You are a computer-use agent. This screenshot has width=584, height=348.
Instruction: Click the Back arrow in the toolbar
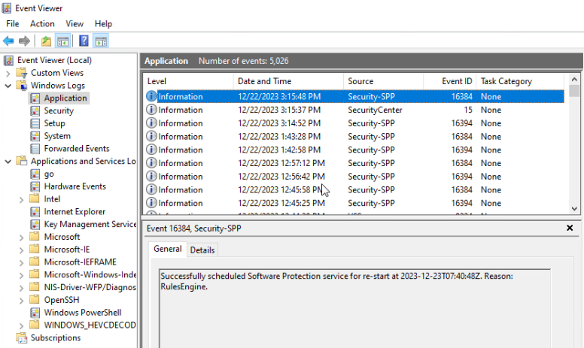[x=8, y=41]
